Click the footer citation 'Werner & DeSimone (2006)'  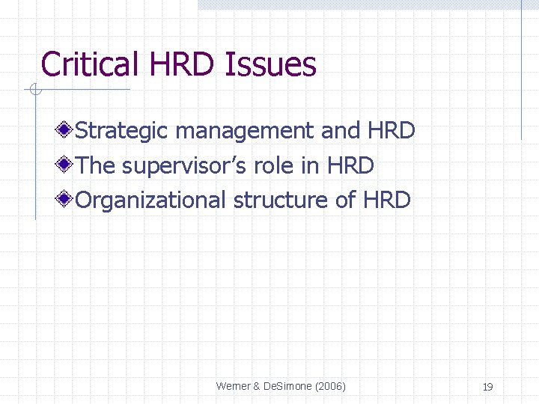point(281,386)
